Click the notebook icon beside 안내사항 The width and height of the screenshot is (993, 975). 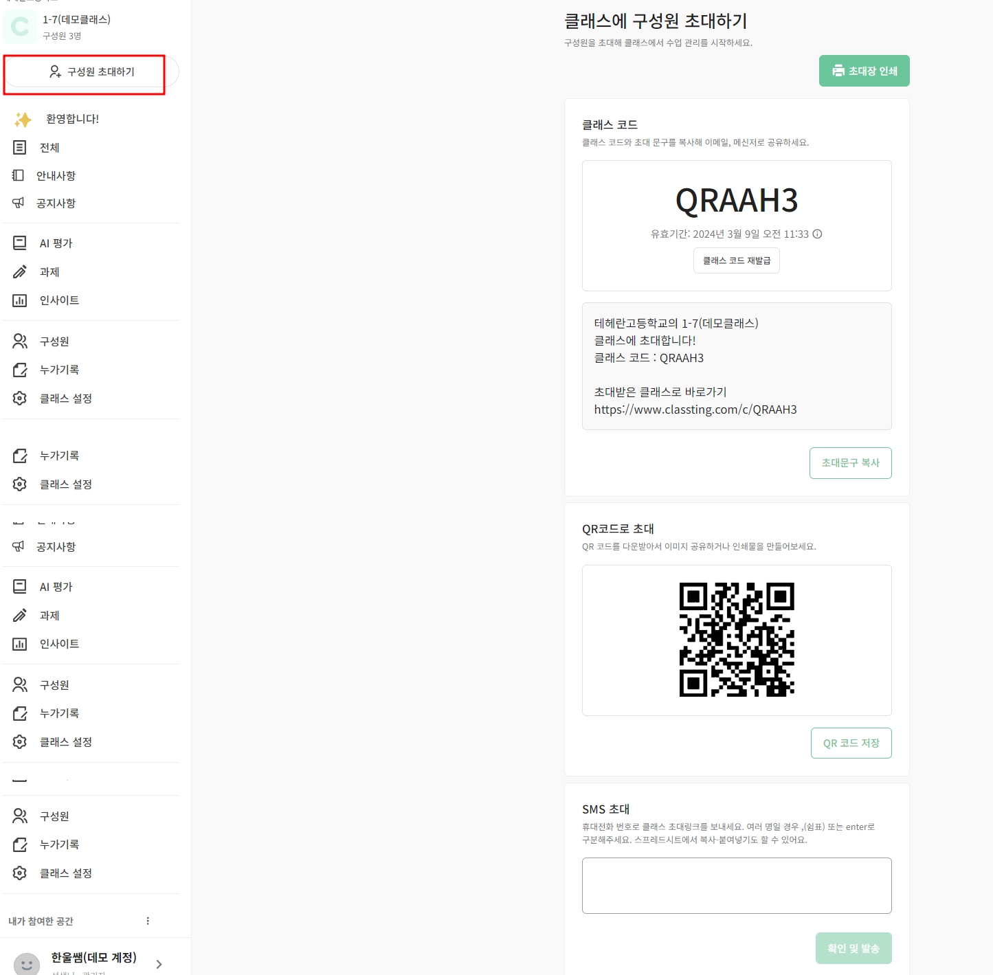pos(18,175)
